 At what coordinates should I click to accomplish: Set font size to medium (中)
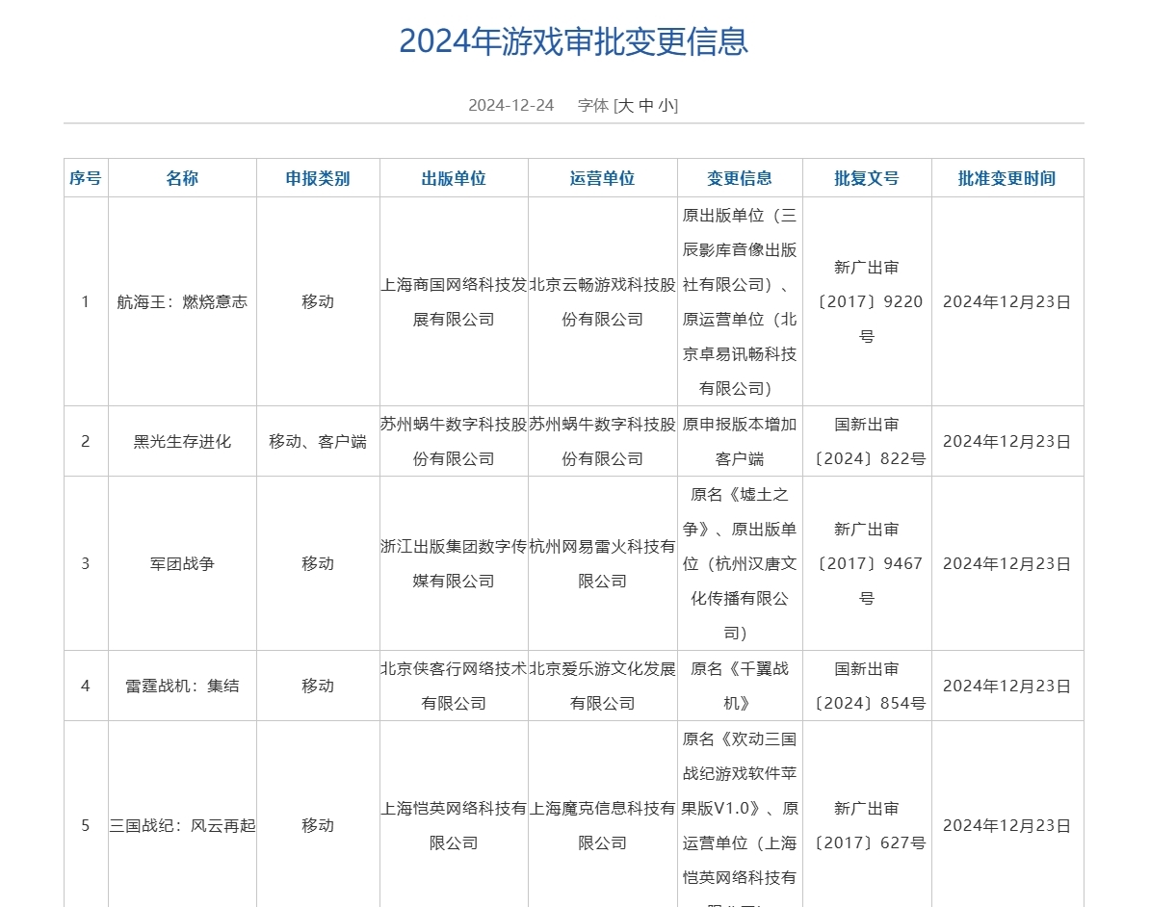pyautogui.click(x=646, y=106)
